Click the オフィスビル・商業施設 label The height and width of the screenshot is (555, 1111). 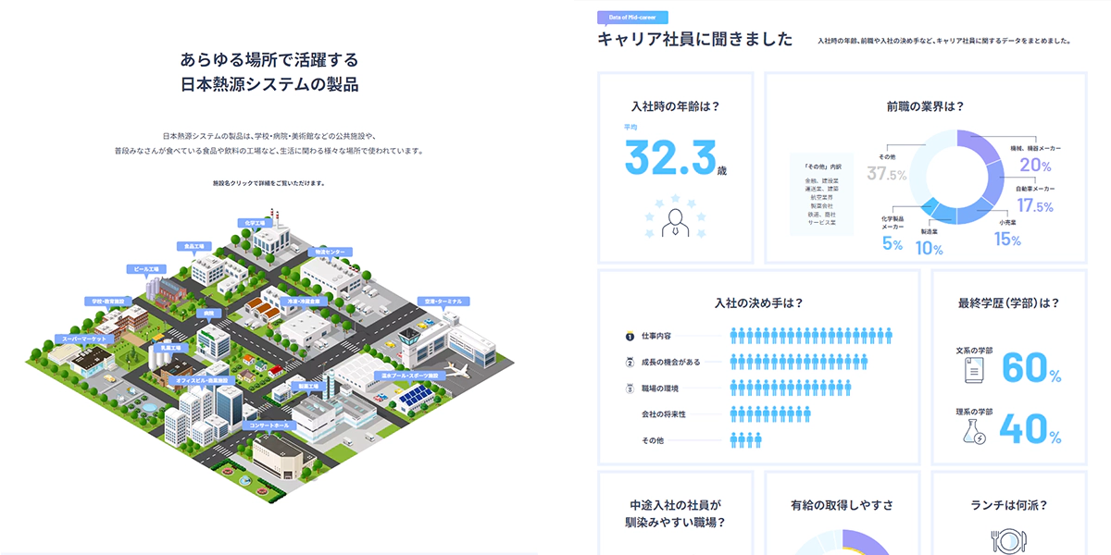pyautogui.click(x=202, y=380)
